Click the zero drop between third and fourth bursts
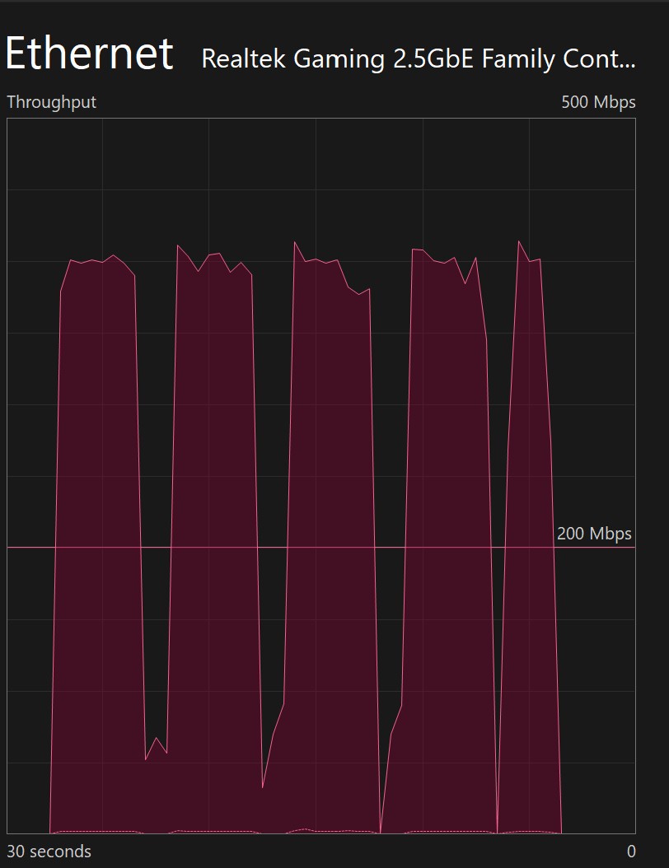The image size is (669, 868). (x=380, y=830)
